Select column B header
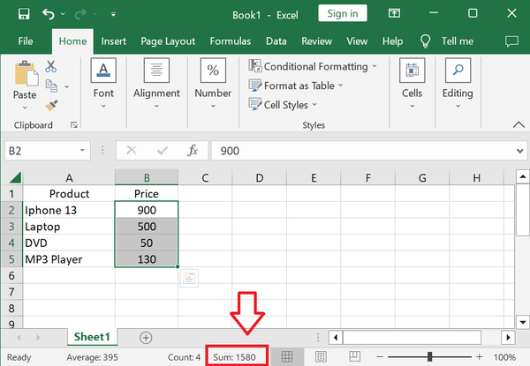Viewport: 530px width, 366px height. [147, 177]
